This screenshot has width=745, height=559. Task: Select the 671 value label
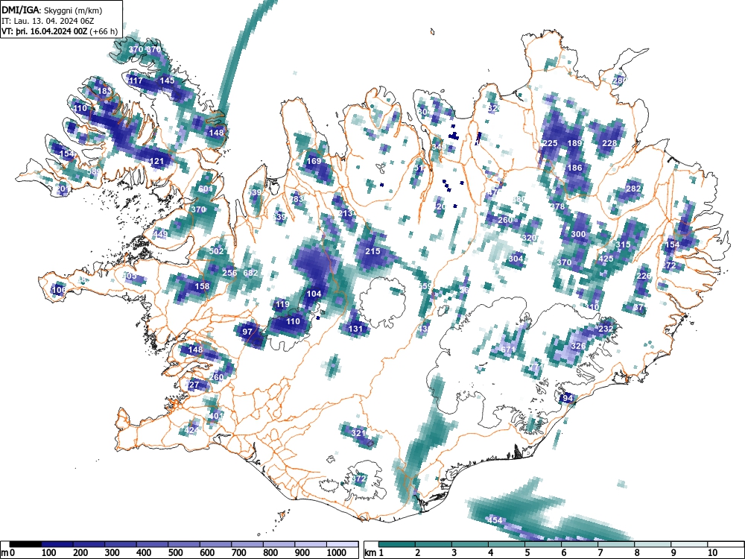click(x=508, y=350)
